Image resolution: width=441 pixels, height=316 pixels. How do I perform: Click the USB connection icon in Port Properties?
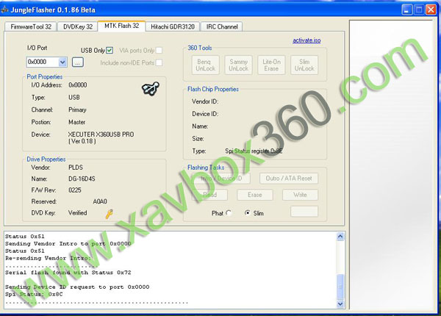pos(151,89)
